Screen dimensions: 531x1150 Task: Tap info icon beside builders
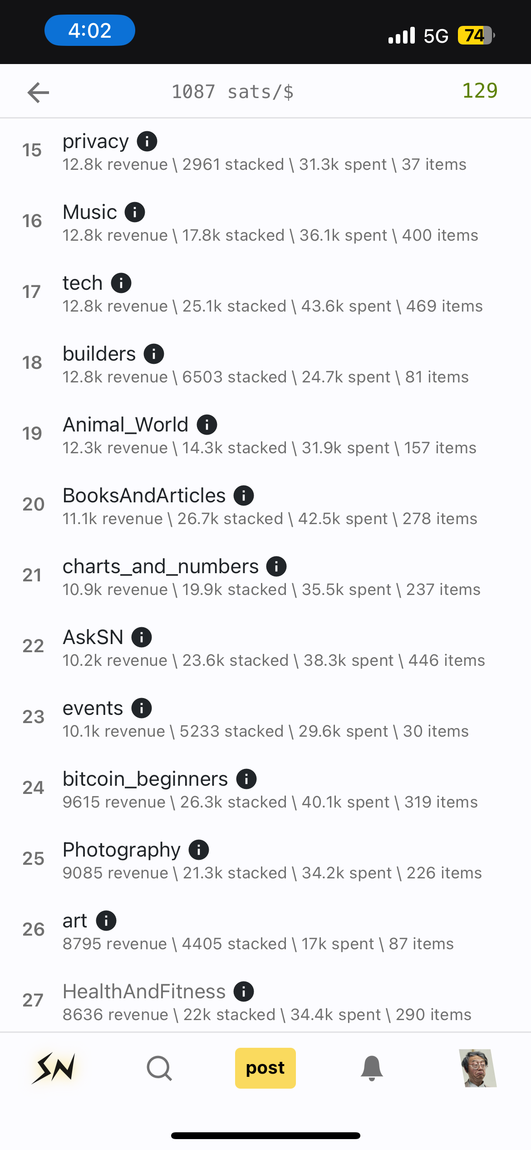click(x=154, y=354)
